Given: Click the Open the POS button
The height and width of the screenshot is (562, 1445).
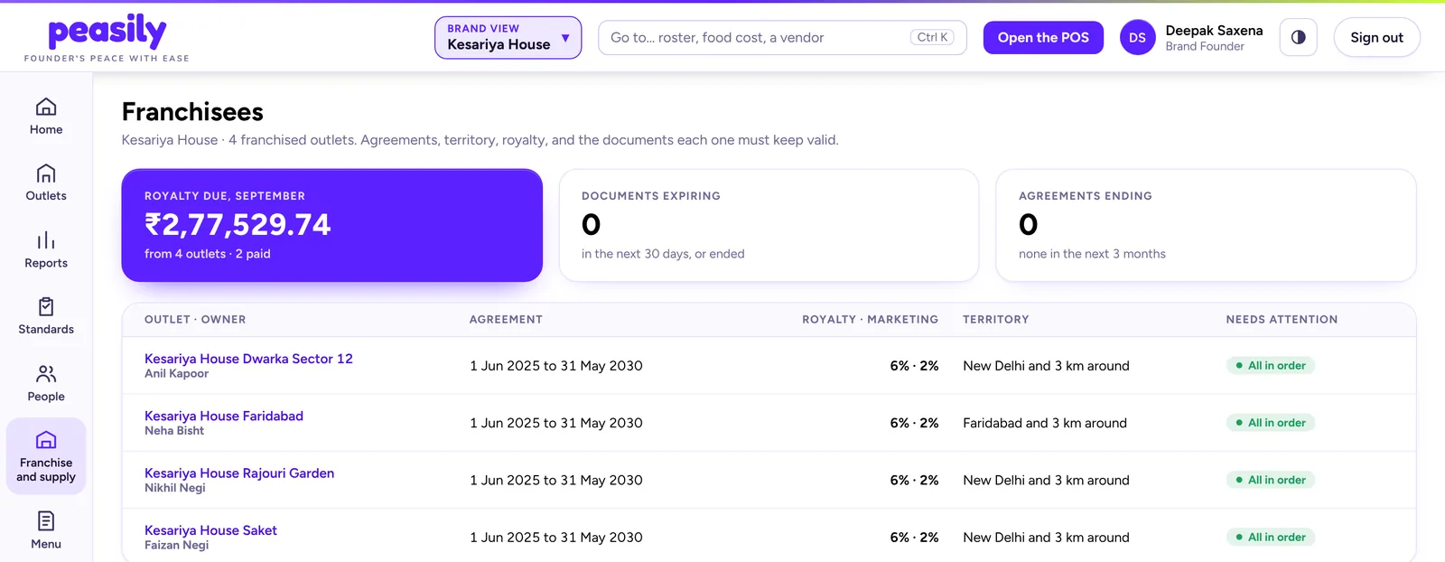Looking at the screenshot, I should 1043,38.
